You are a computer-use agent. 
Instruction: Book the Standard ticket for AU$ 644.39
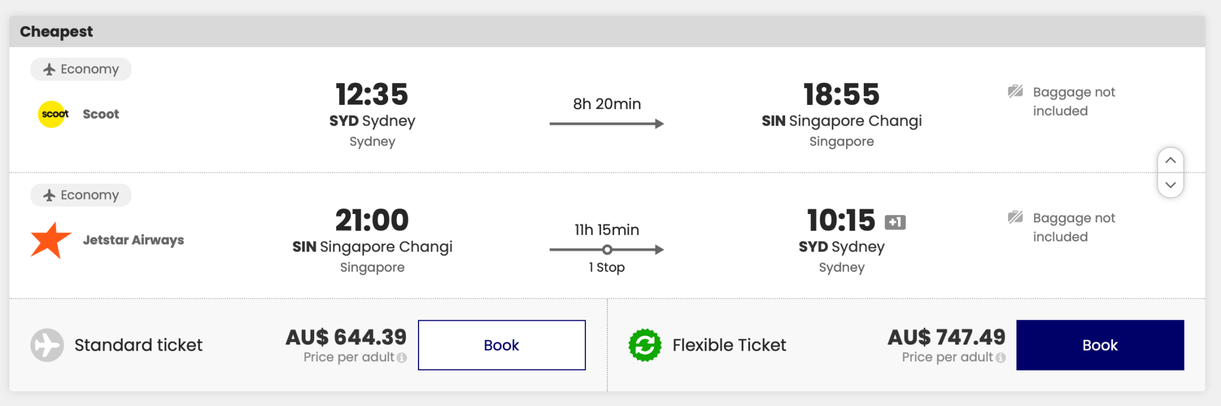point(501,345)
